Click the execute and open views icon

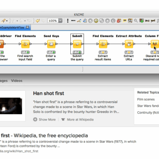coord(102,21)
